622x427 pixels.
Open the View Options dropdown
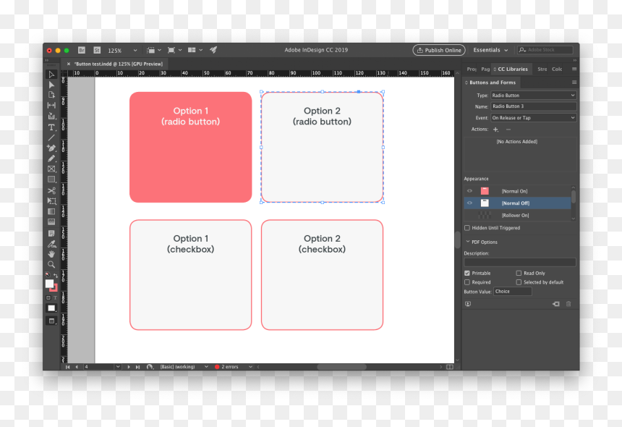[x=153, y=50]
